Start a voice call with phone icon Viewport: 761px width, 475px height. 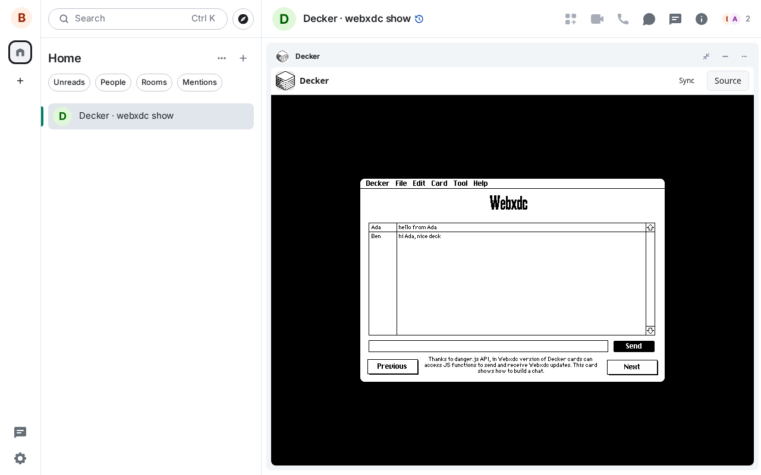click(x=623, y=19)
